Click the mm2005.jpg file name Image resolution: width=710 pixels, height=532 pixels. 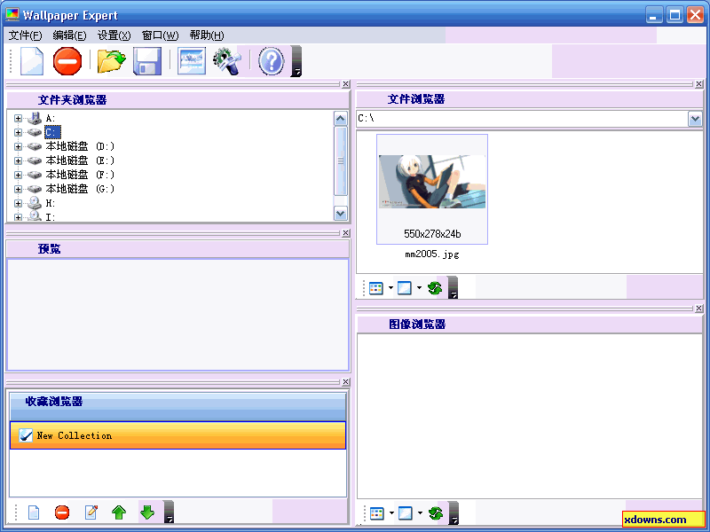(432, 254)
